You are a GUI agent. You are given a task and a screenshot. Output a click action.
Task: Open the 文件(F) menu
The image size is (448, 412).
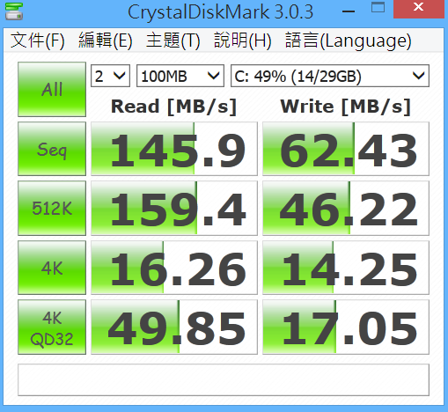pyautogui.click(x=38, y=40)
